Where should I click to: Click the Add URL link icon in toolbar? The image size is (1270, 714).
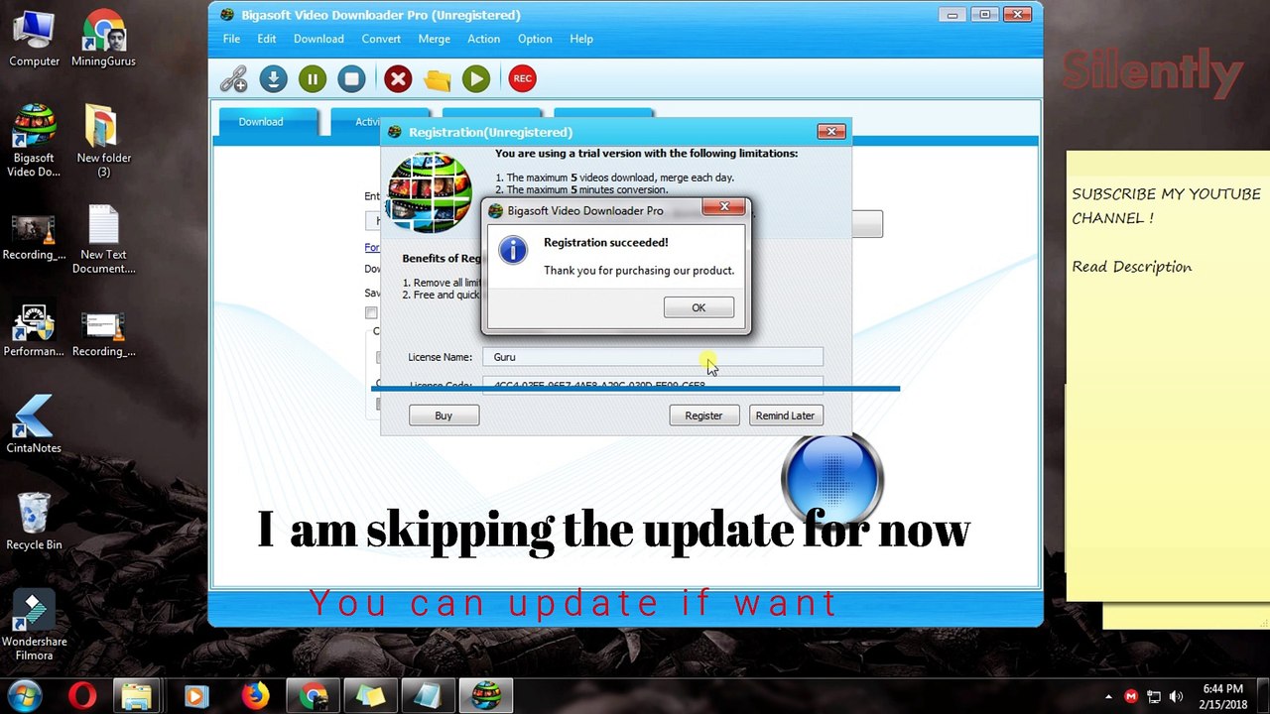pos(234,78)
